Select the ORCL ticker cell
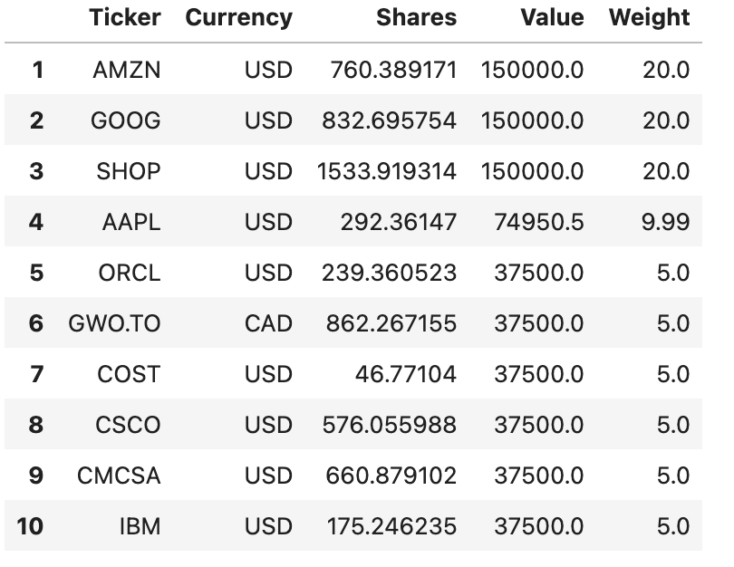Image resolution: width=734 pixels, height=567 pixels. click(x=129, y=273)
